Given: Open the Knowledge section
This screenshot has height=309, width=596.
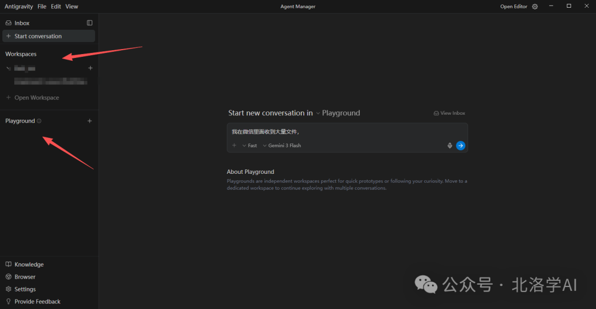Looking at the screenshot, I should [x=29, y=264].
